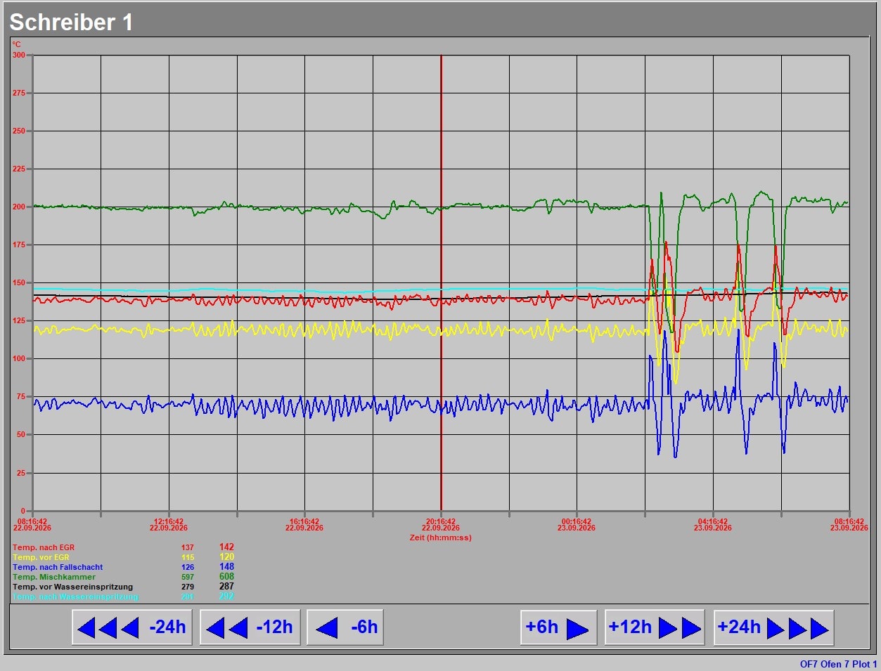Select the cyan value 291
This screenshot has height=671, width=881.
click(188, 597)
